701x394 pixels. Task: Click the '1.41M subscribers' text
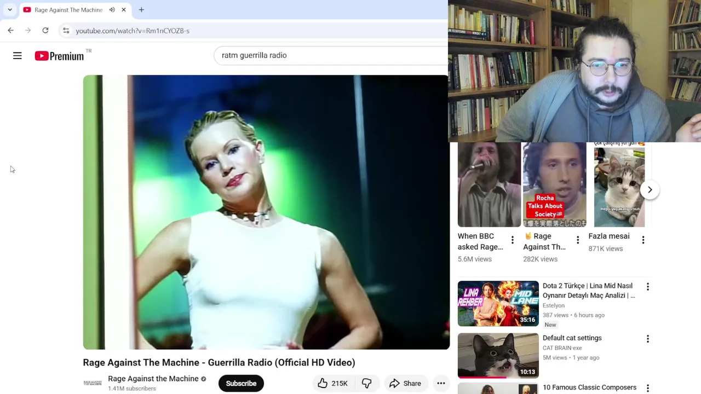click(132, 389)
